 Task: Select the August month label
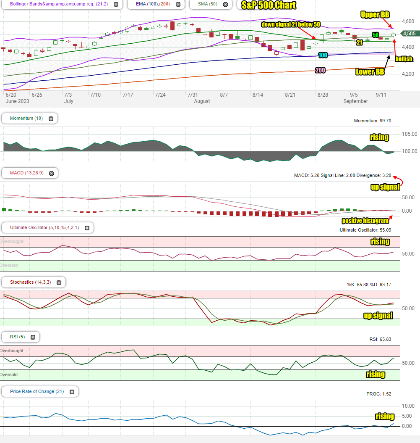(x=202, y=101)
